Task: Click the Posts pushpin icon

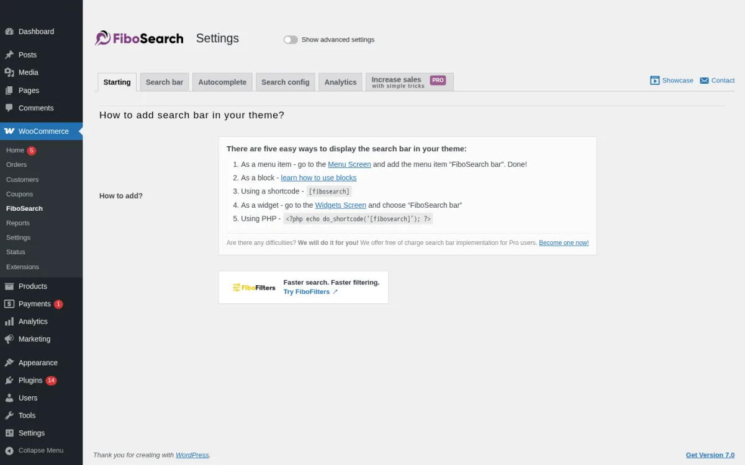Action: pyautogui.click(x=9, y=55)
